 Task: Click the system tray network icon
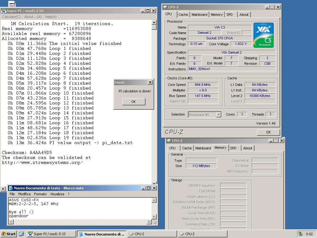click(300, 234)
